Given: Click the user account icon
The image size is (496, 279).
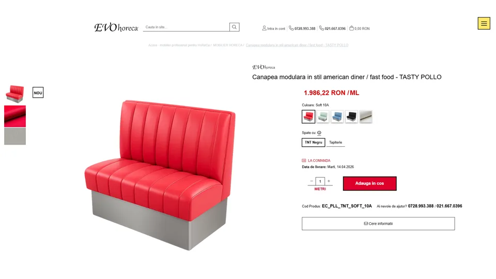Looking at the screenshot, I should pyautogui.click(x=264, y=28).
